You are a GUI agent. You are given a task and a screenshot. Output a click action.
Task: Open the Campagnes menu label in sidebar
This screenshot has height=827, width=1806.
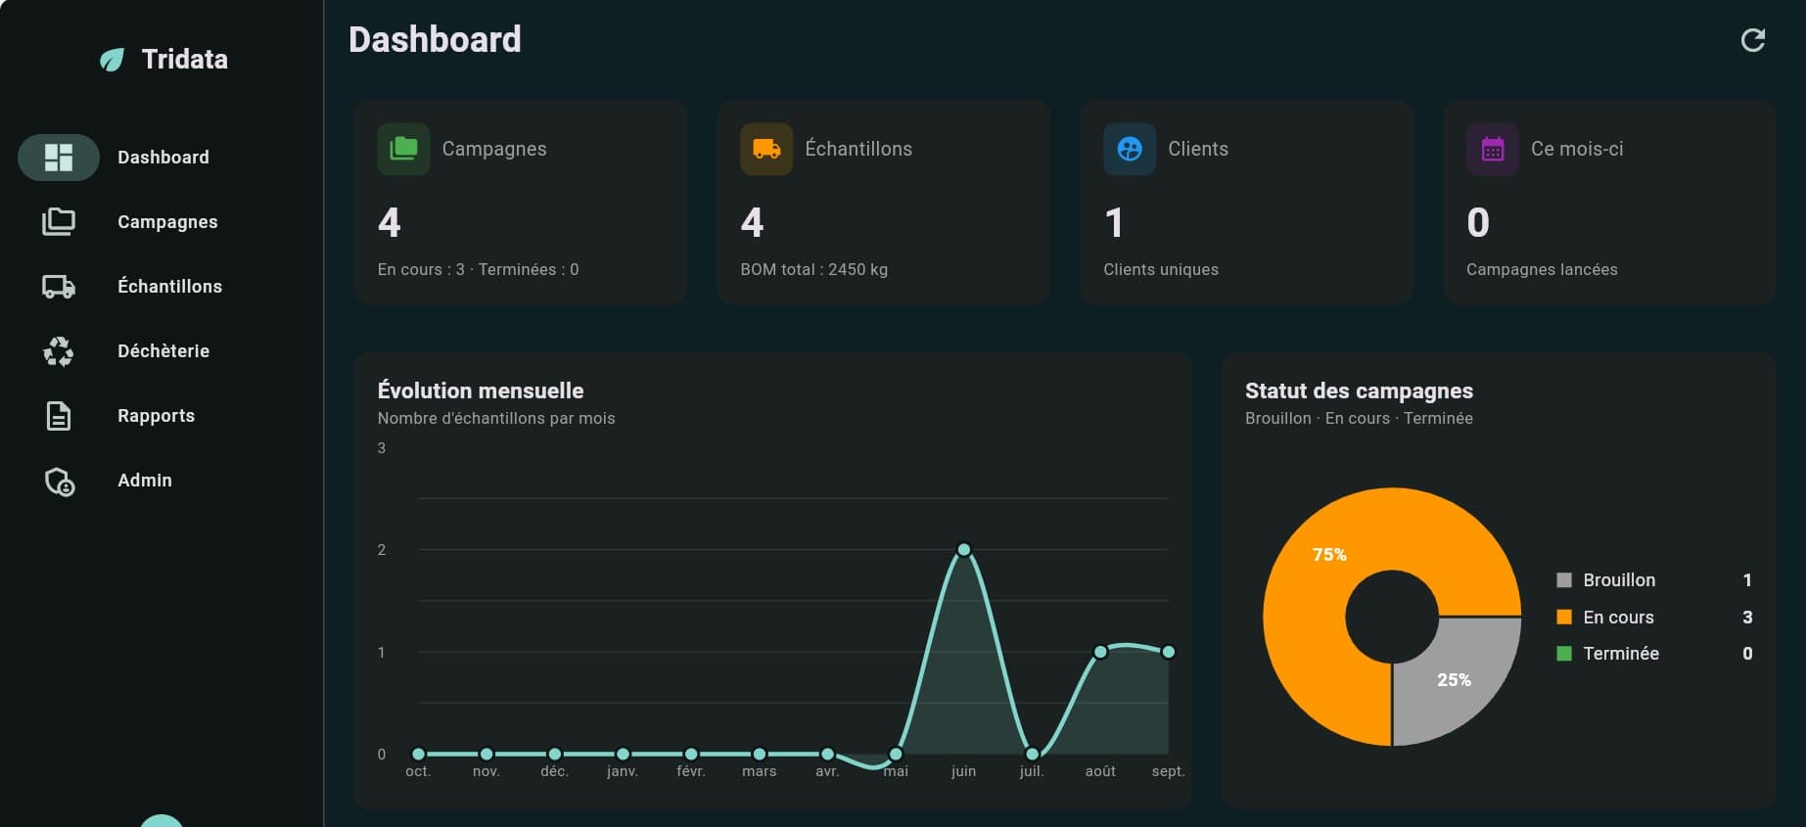167,222
